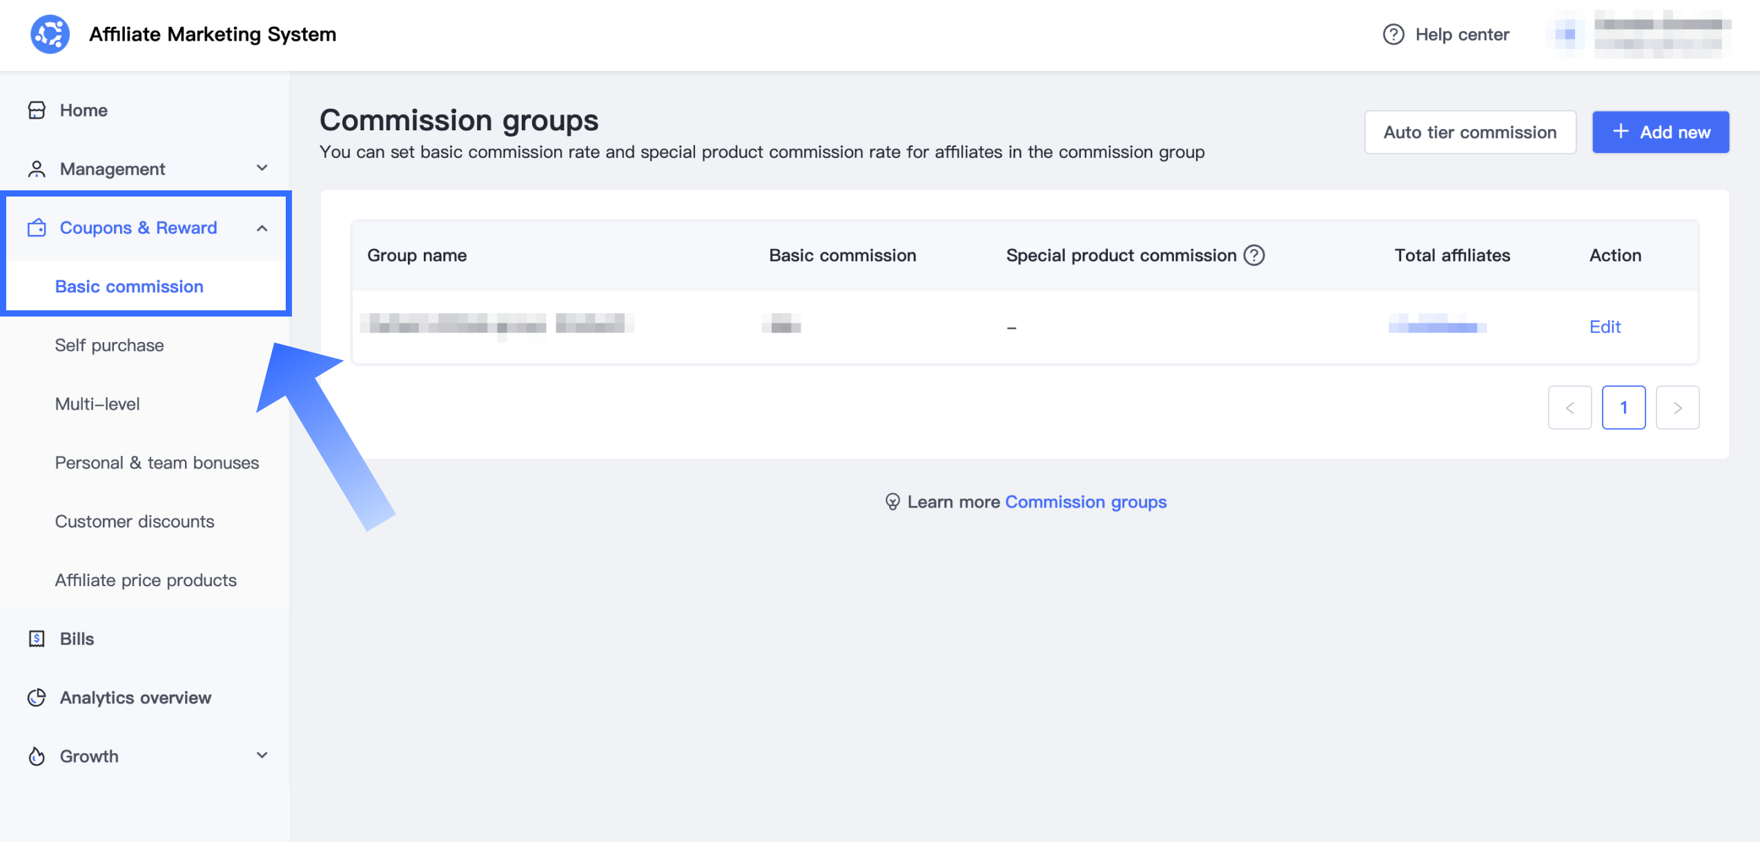
Task: Click the Special product commission info icon
Action: (x=1253, y=255)
